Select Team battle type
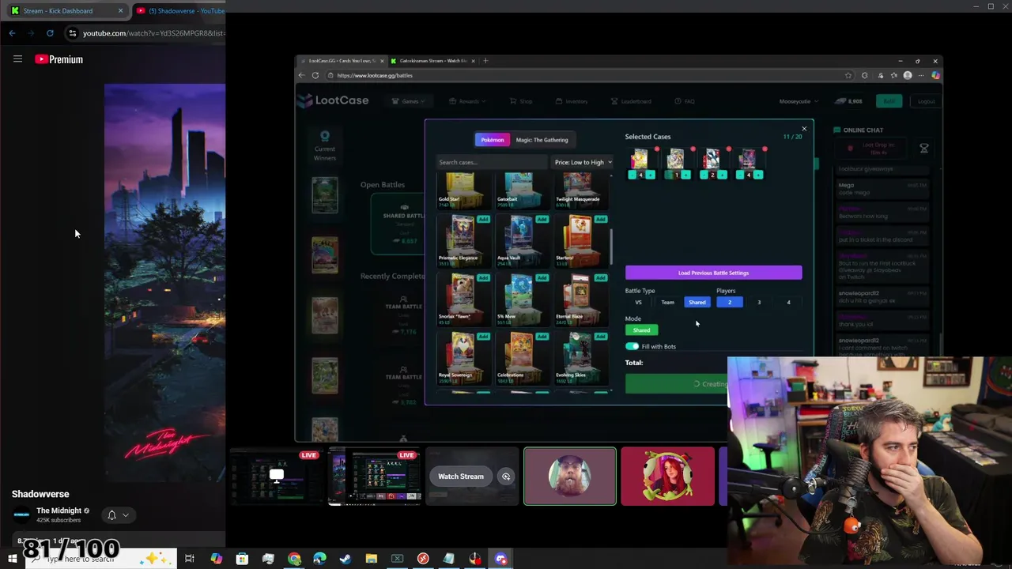The image size is (1012, 569). click(x=667, y=302)
